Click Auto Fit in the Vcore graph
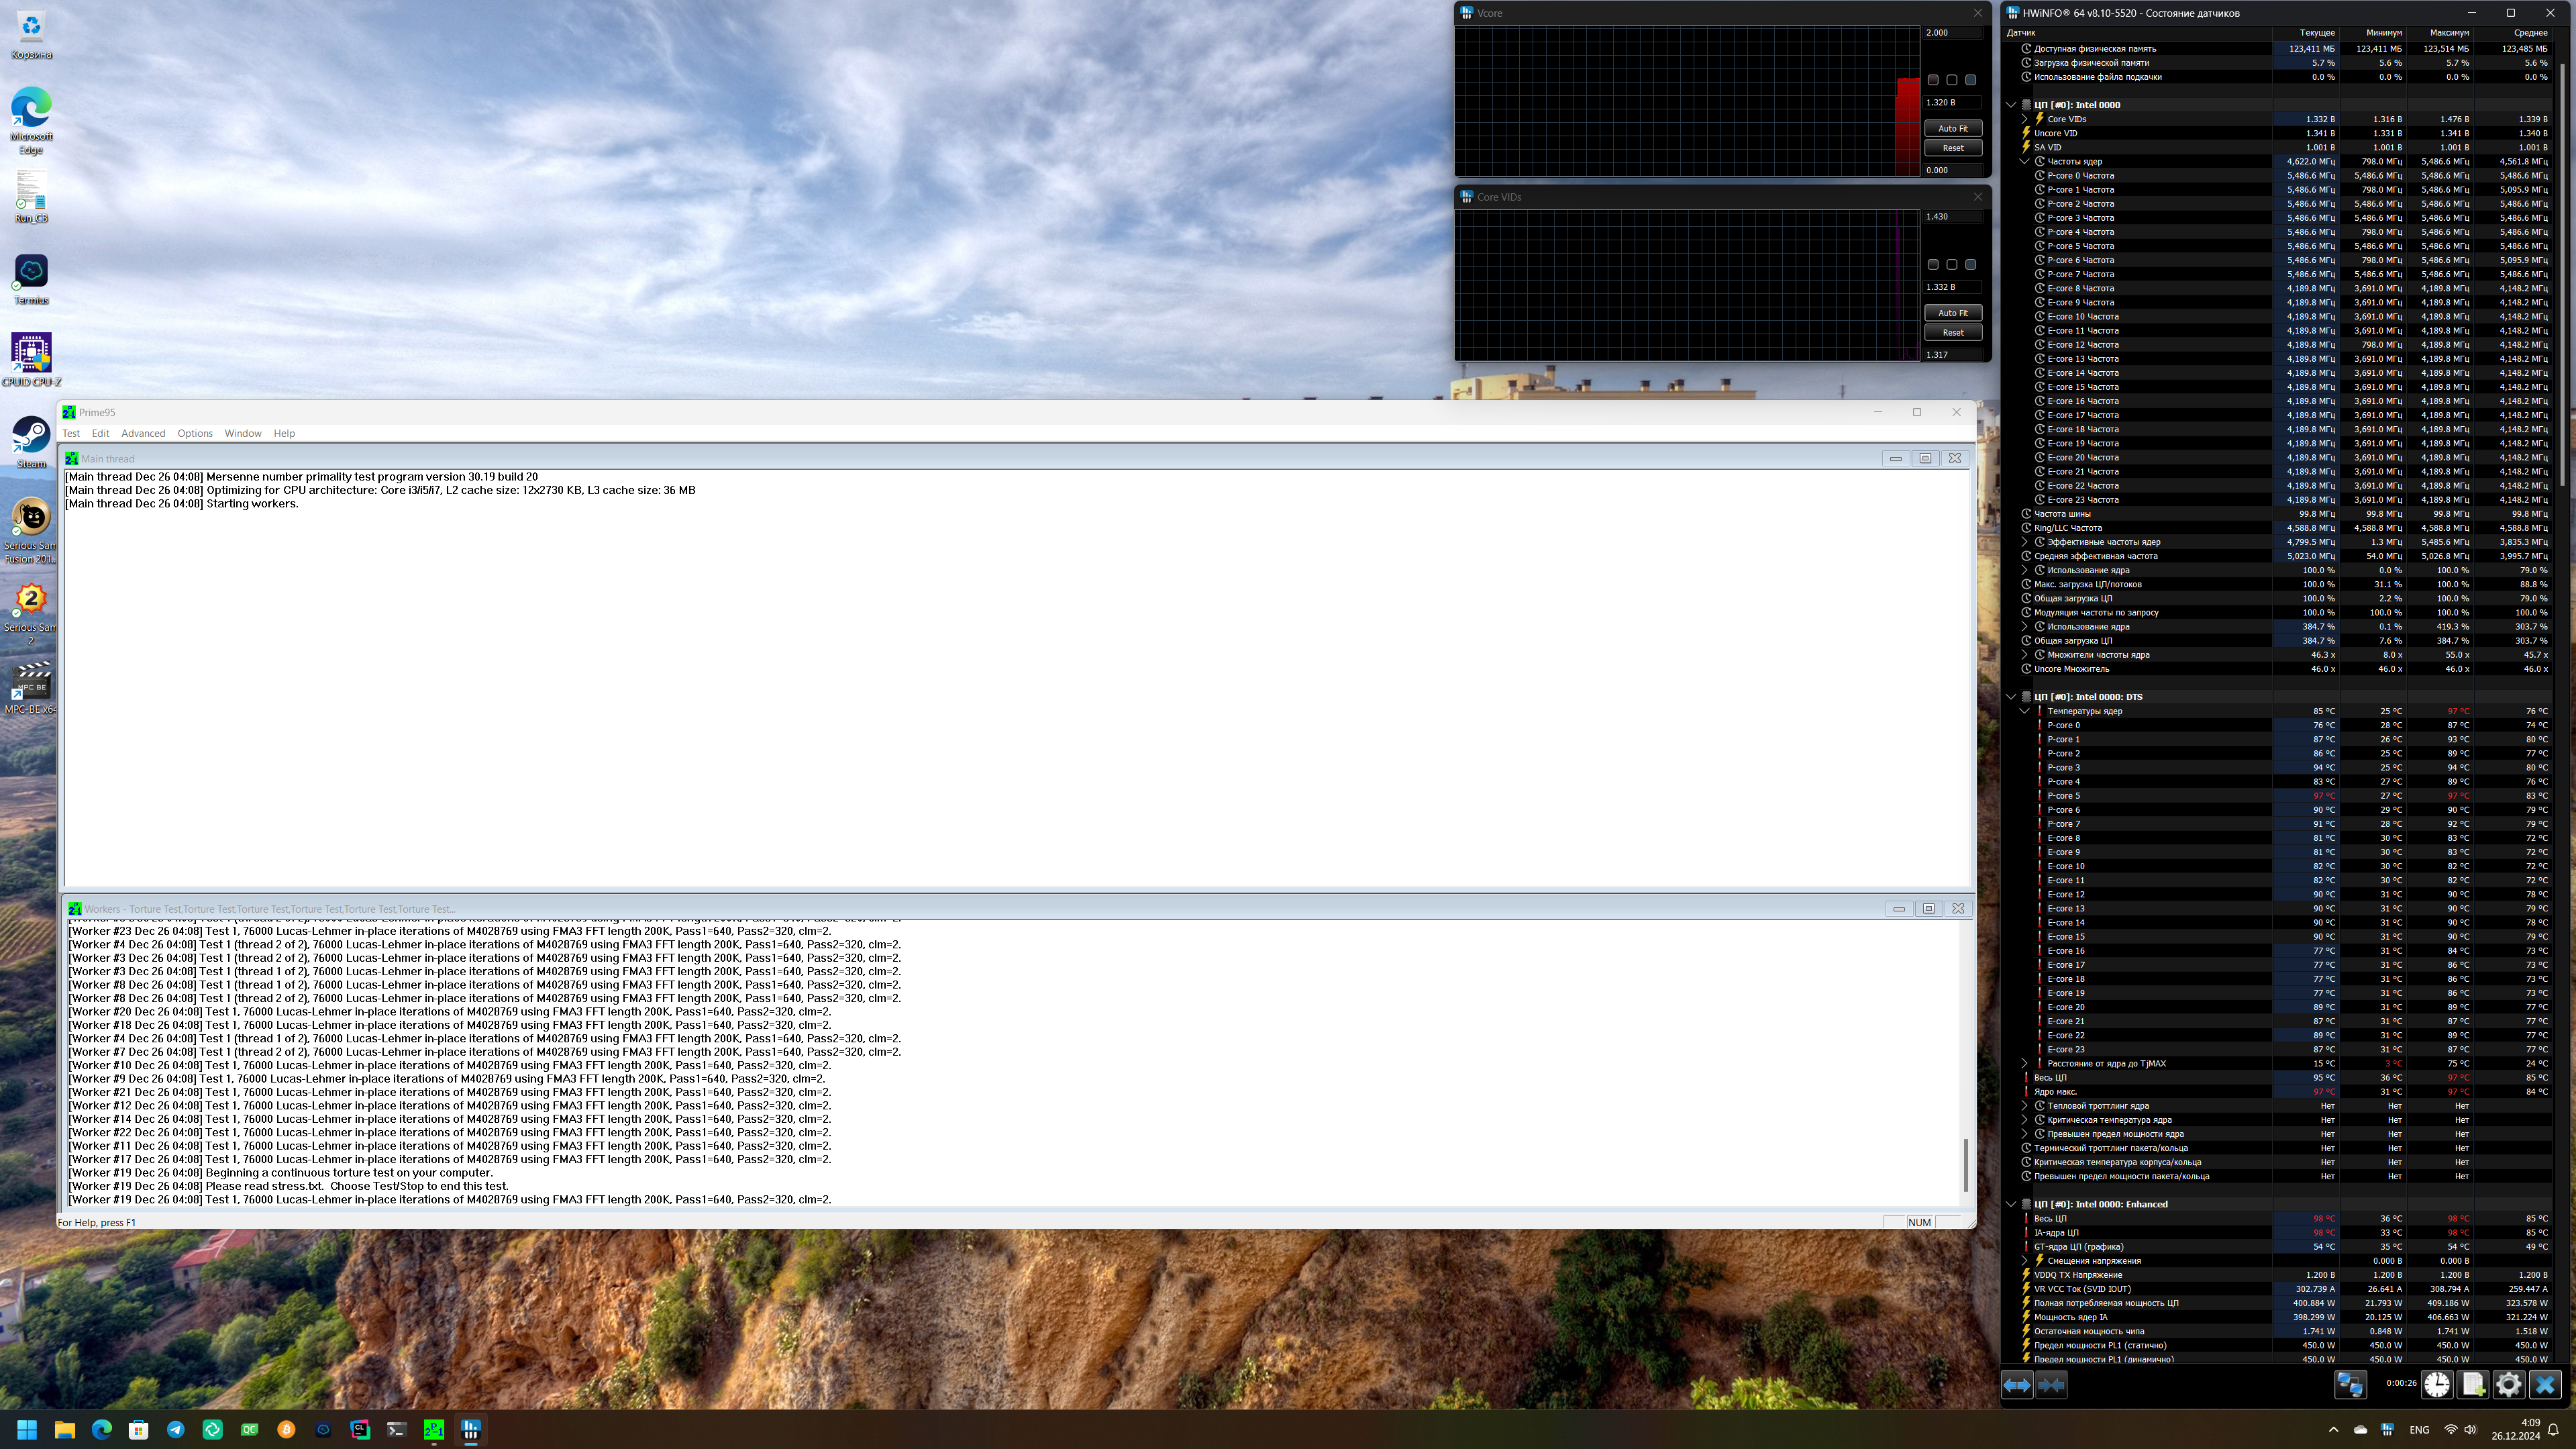This screenshot has height=1449, width=2576. click(1952, 128)
